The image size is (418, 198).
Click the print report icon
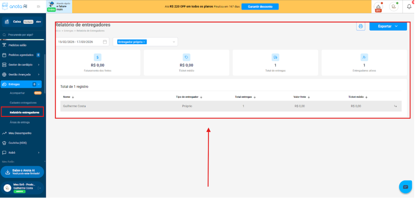[360, 26]
